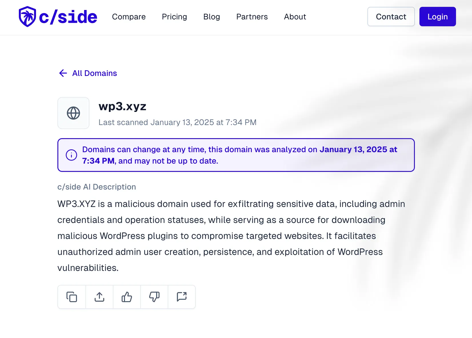Click the c/side wordmark text
The height and width of the screenshot is (338, 472).
tap(68, 17)
